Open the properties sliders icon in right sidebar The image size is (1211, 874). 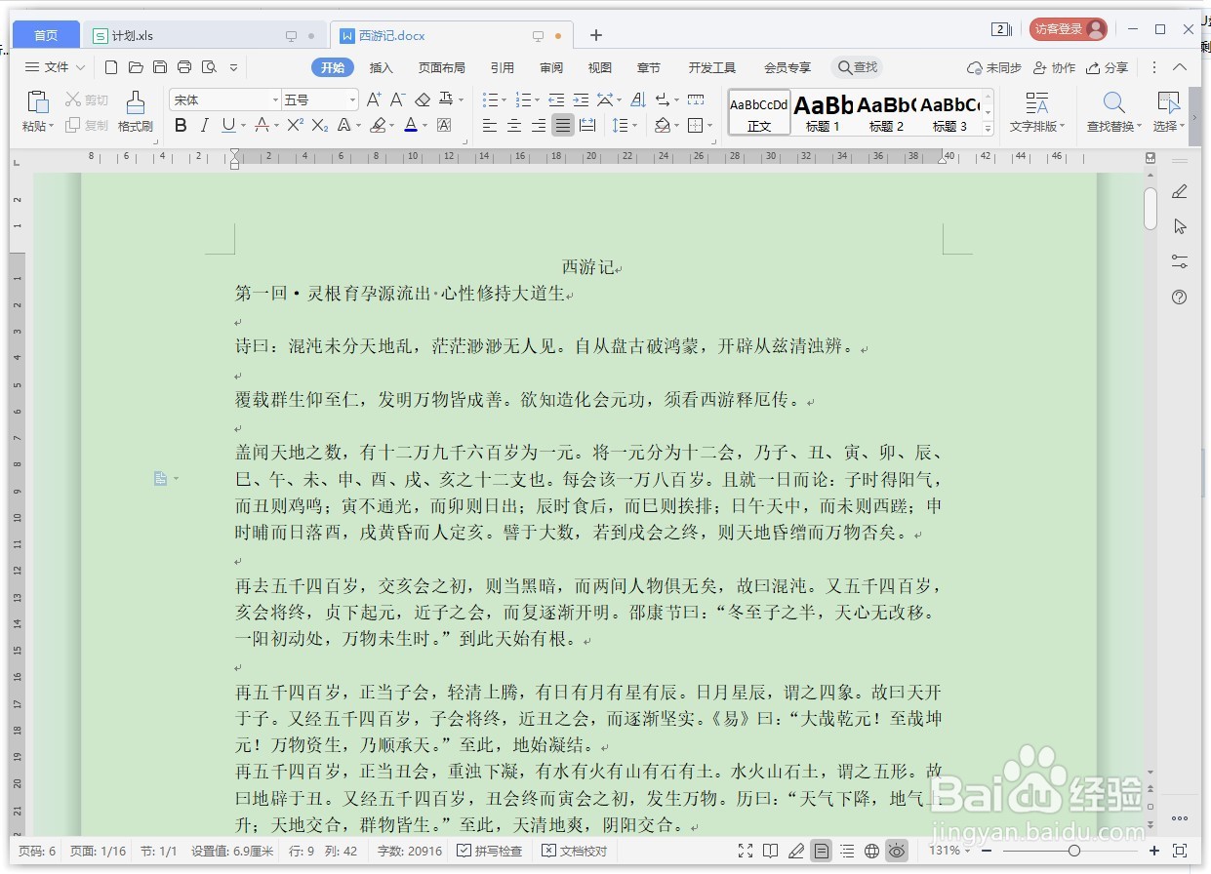pos(1180,261)
